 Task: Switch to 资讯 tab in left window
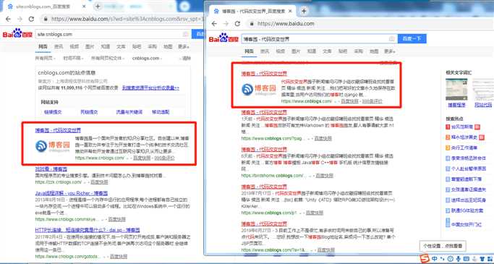click(x=59, y=46)
